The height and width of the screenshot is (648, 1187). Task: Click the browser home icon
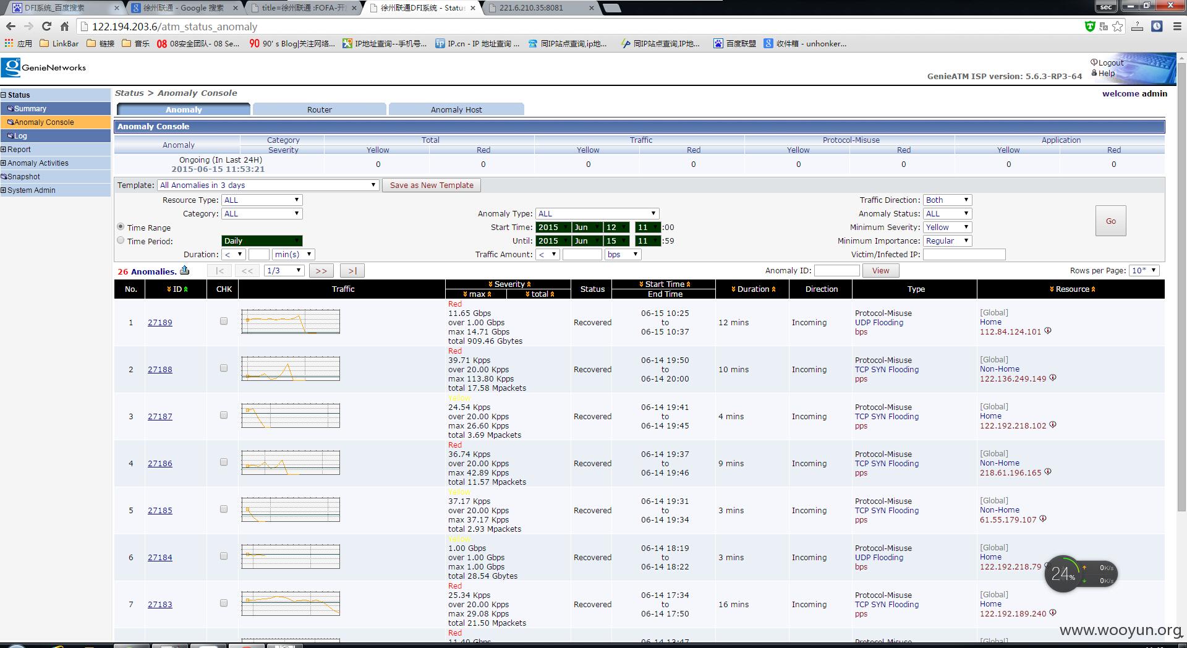pyautogui.click(x=64, y=27)
